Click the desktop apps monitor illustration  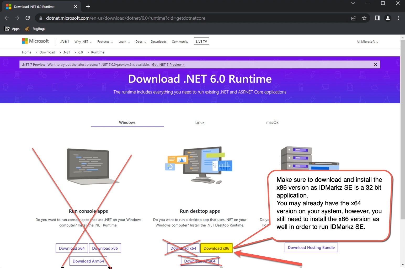(x=199, y=165)
